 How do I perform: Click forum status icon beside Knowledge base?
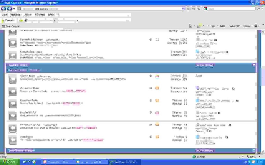coord(13,55)
